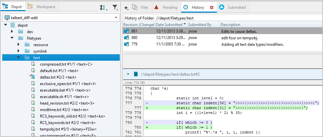Close the History tab with red X

click(x=212, y=7)
